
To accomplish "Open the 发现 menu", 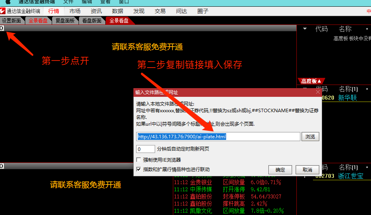I will click(139, 11).
